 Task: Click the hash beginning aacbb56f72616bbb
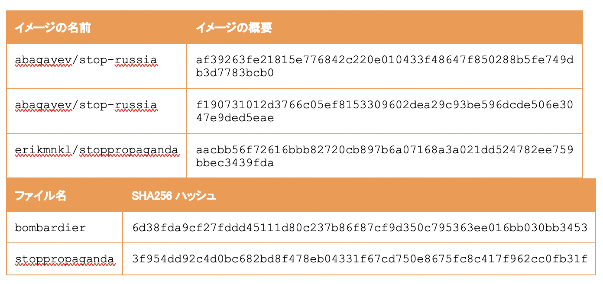pos(385,156)
